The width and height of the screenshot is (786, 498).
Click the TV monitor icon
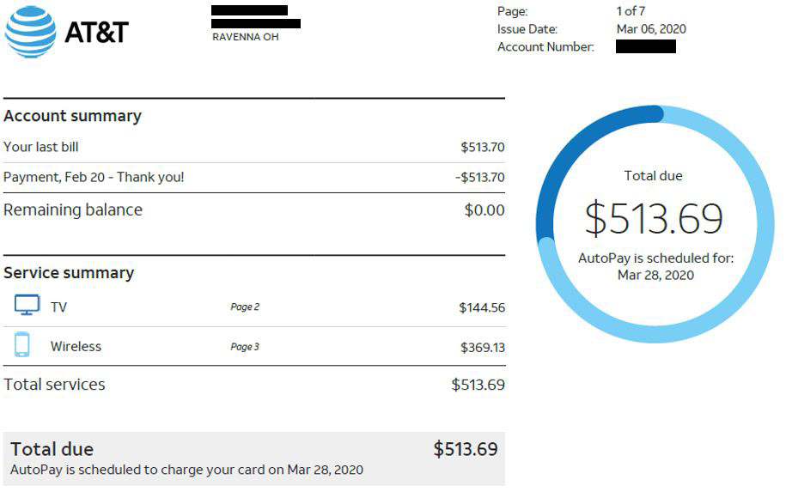(27, 306)
